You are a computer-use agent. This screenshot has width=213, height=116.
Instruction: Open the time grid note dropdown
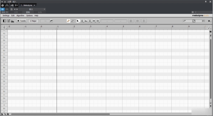click(x=209, y=28)
